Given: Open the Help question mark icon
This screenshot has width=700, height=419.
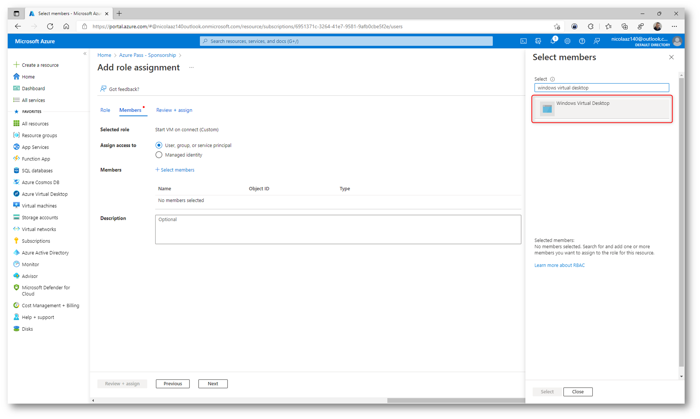Looking at the screenshot, I should point(582,41).
